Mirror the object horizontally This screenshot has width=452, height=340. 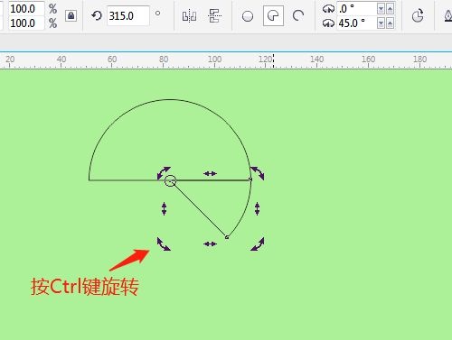[x=190, y=16]
